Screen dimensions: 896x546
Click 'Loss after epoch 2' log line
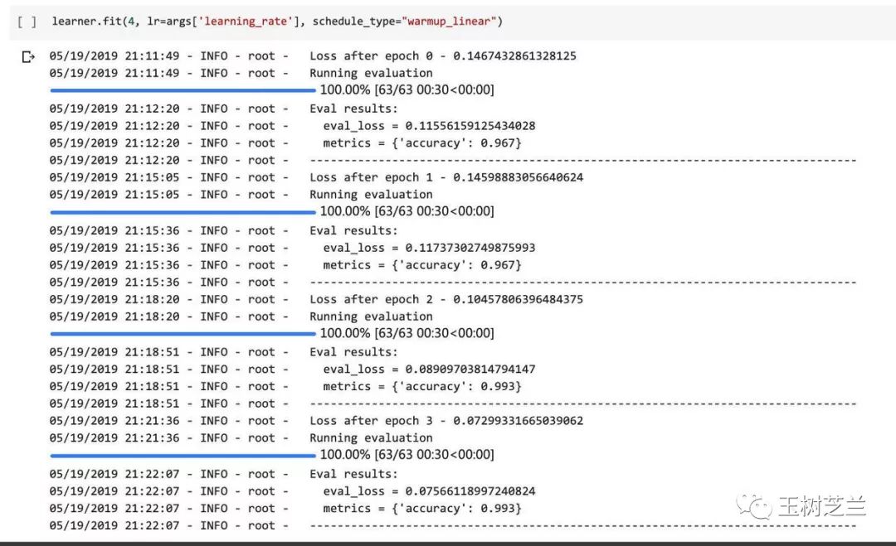point(316,299)
